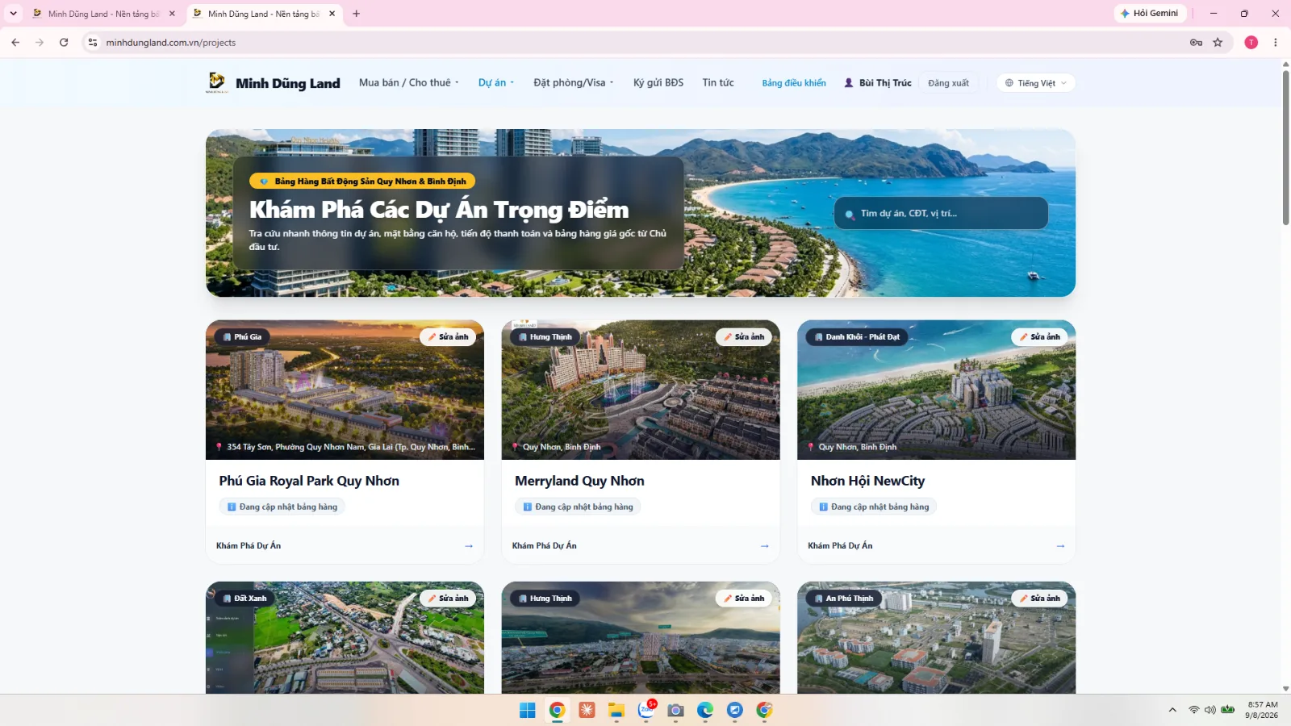
Task: Go to Bảng điều khiển
Action: pyautogui.click(x=794, y=83)
